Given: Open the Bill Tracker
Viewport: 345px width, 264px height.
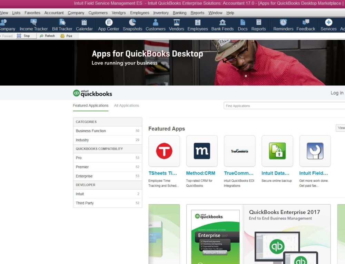Looking at the screenshot, I should [62, 25].
